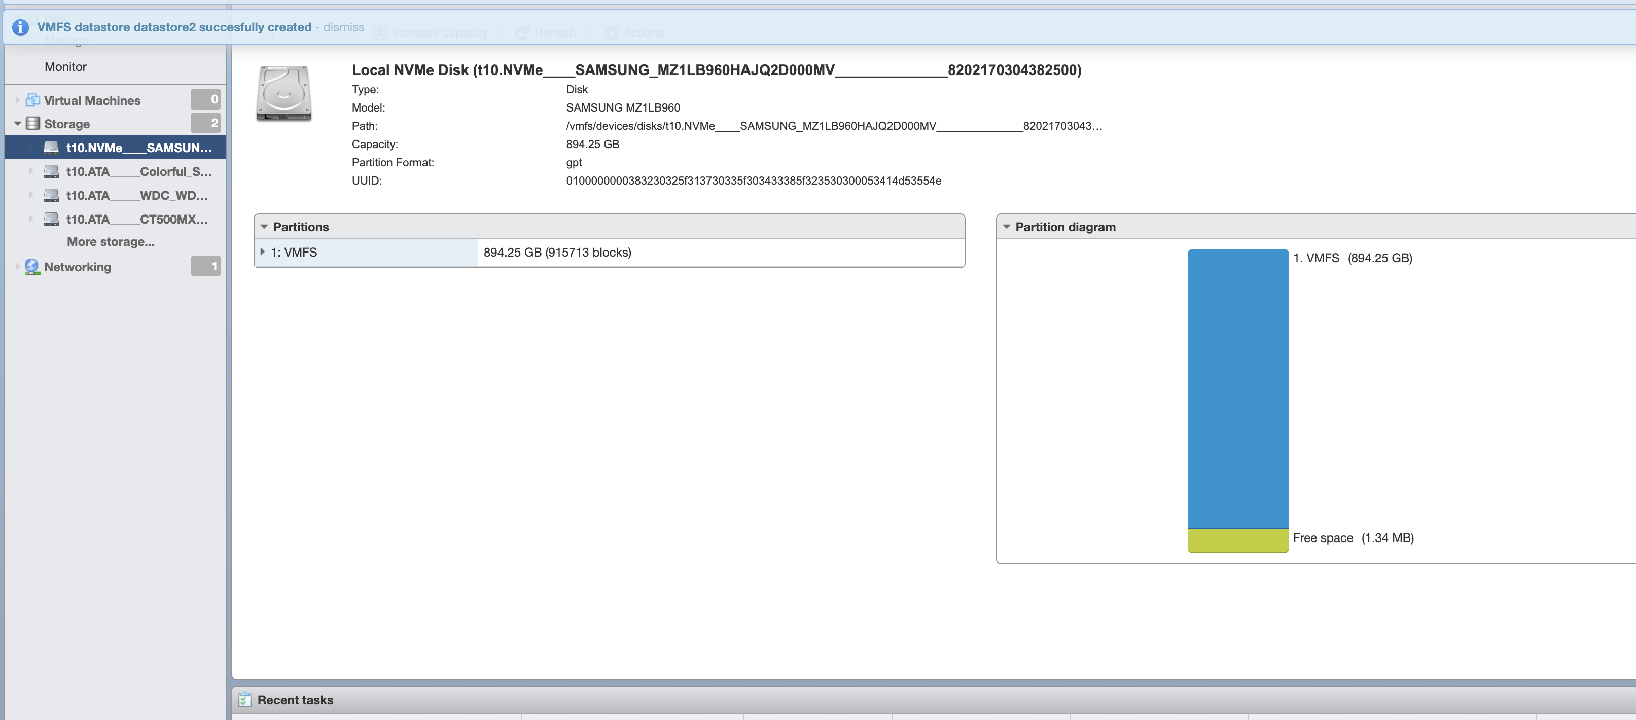
Task: Click the Virtual Machines icon in the sidebar
Action: [33, 100]
